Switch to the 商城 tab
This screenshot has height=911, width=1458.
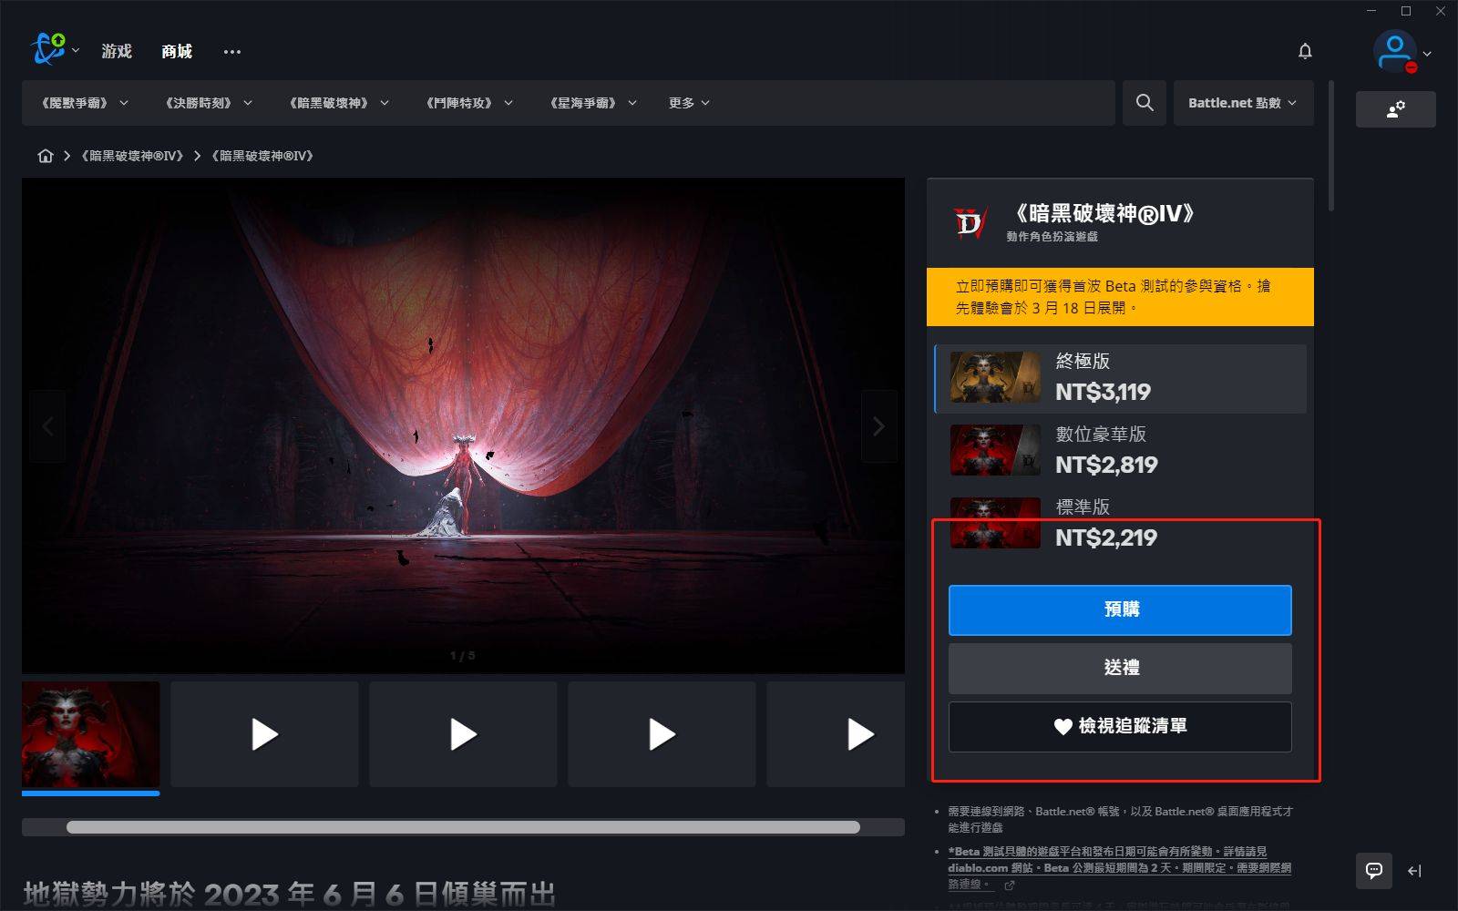[x=177, y=51]
